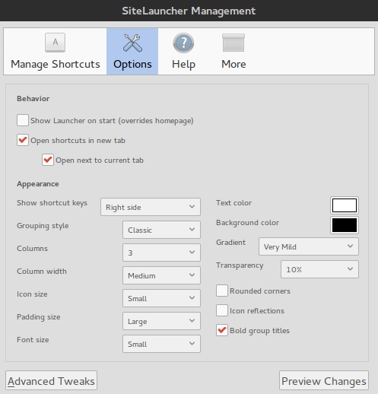The width and height of the screenshot is (378, 394).
Task: Enable Rounded corners checkbox
Action: (222, 291)
